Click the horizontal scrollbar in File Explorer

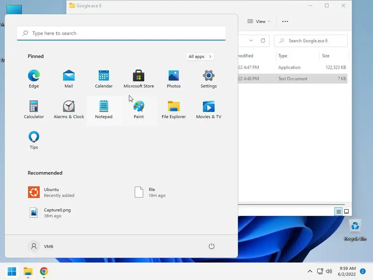pos(291,204)
